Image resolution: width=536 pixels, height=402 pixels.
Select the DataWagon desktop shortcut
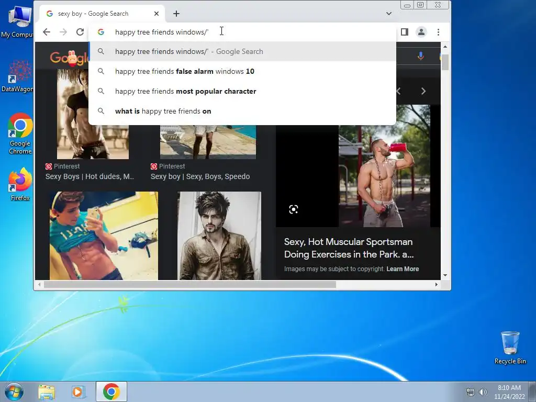[x=18, y=76]
